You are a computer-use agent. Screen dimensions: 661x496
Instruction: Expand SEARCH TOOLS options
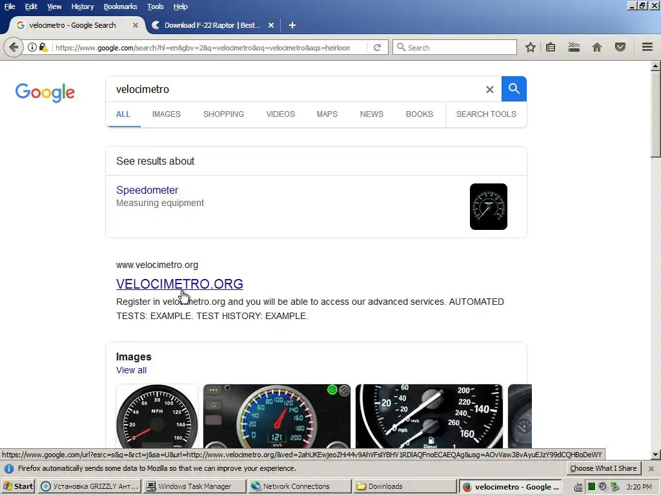[x=486, y=114]
